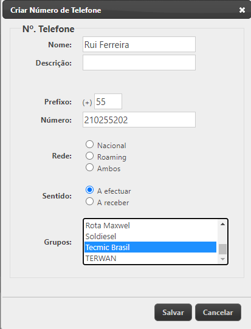Choose the Ambos network option
251x329 pixels.
click(x=90, y=168)
